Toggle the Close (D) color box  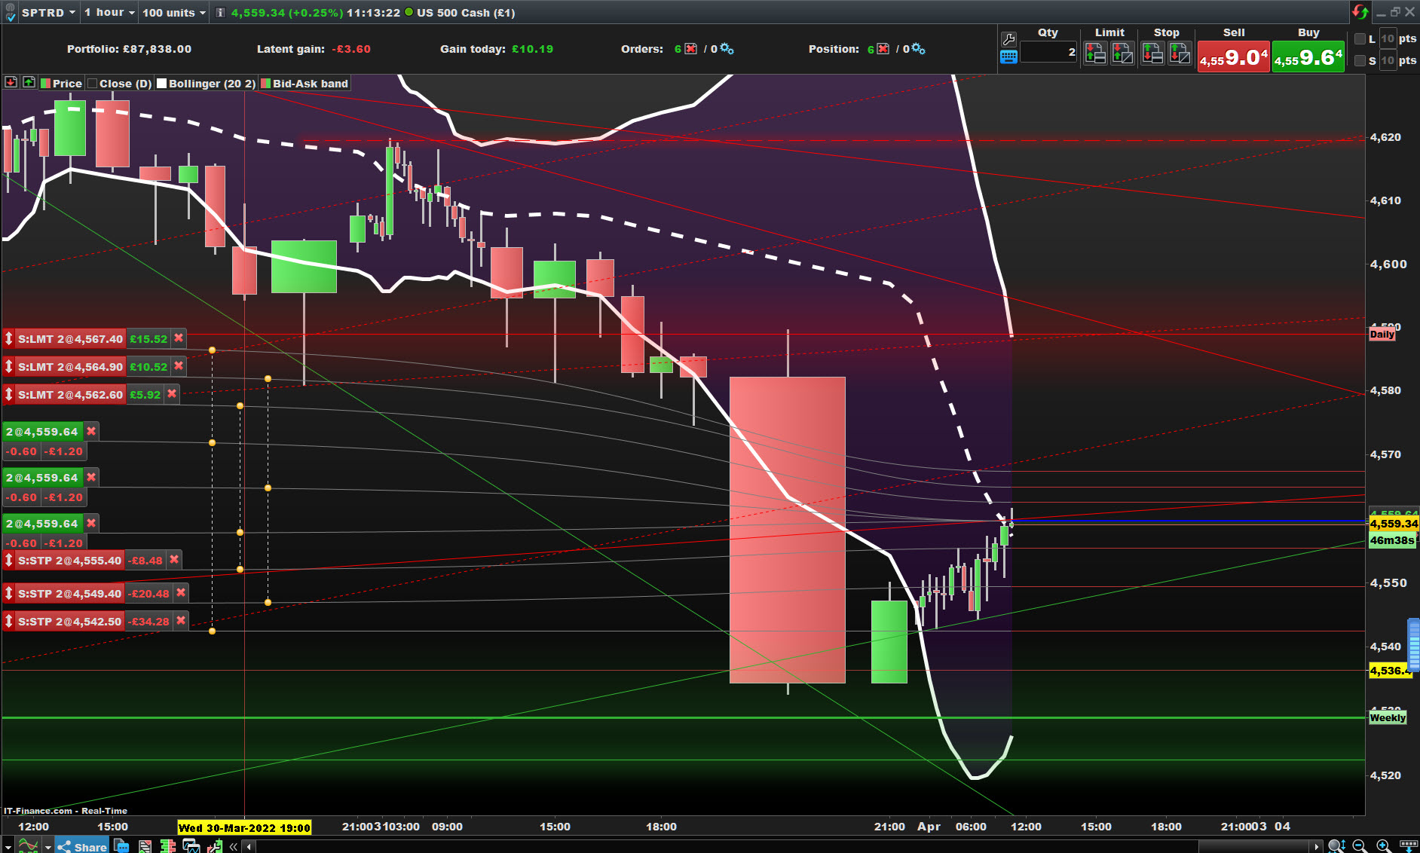coord(92,84)
